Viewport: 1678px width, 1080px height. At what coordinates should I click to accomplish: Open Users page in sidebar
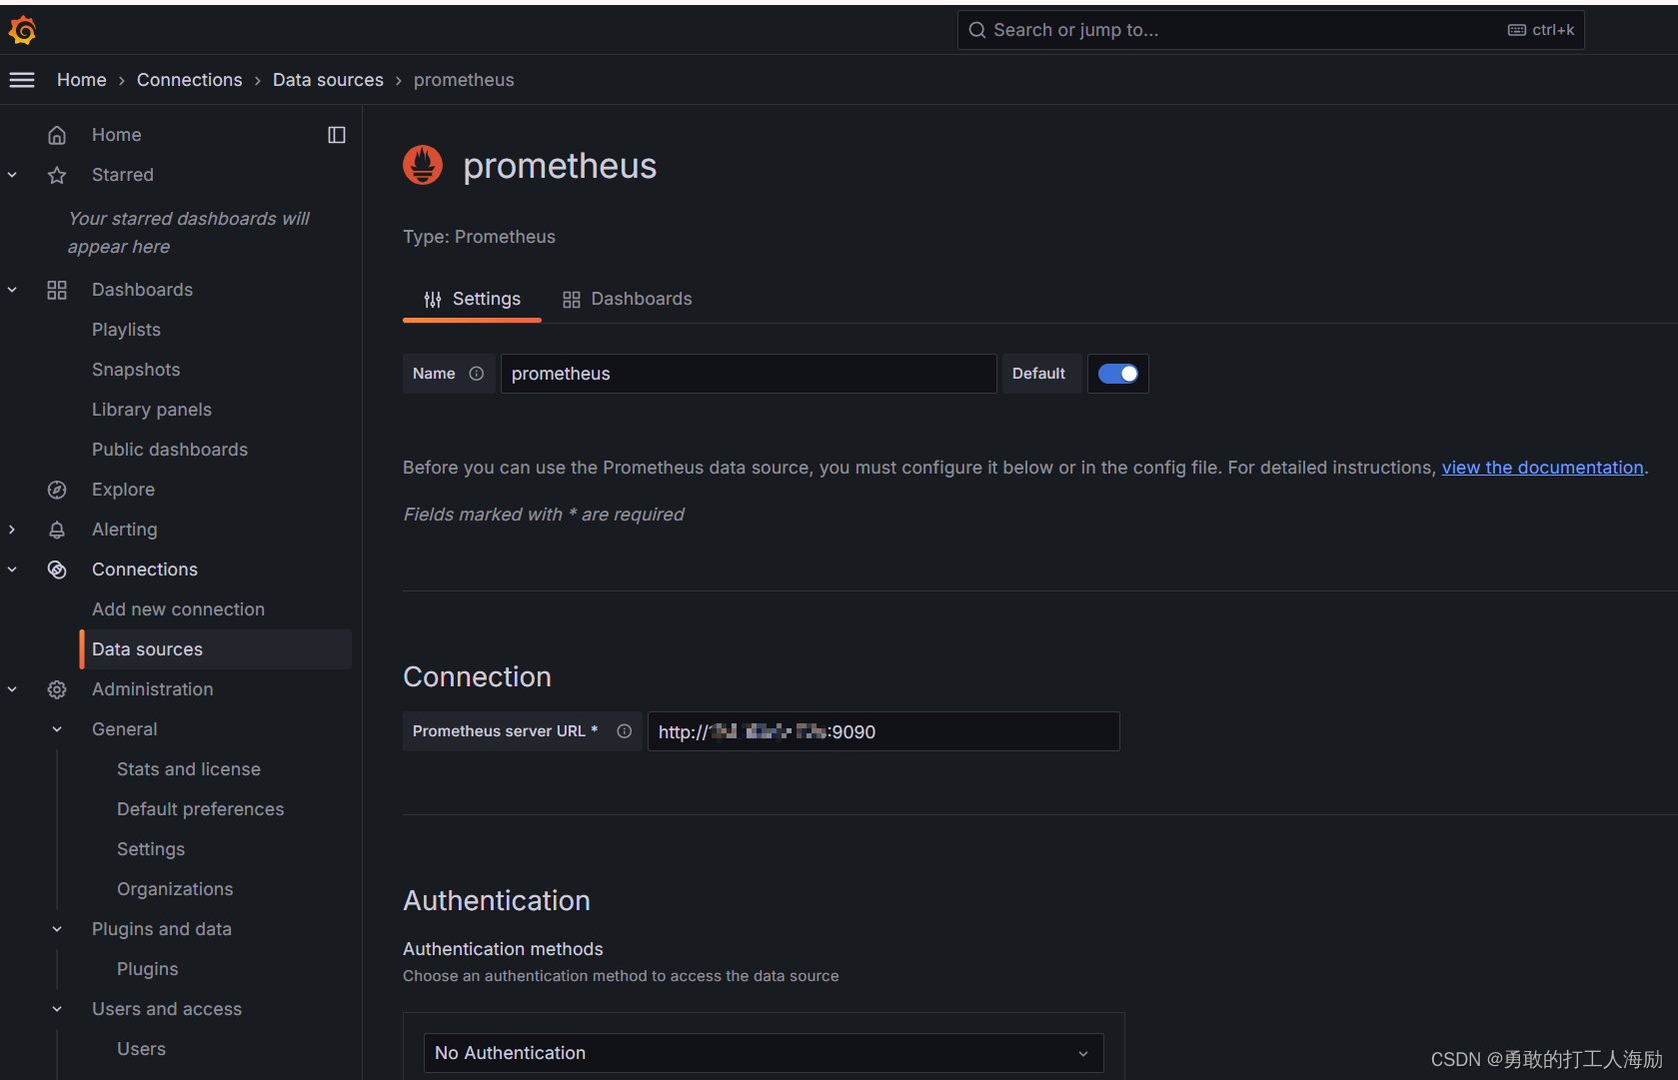[141, 1049]
